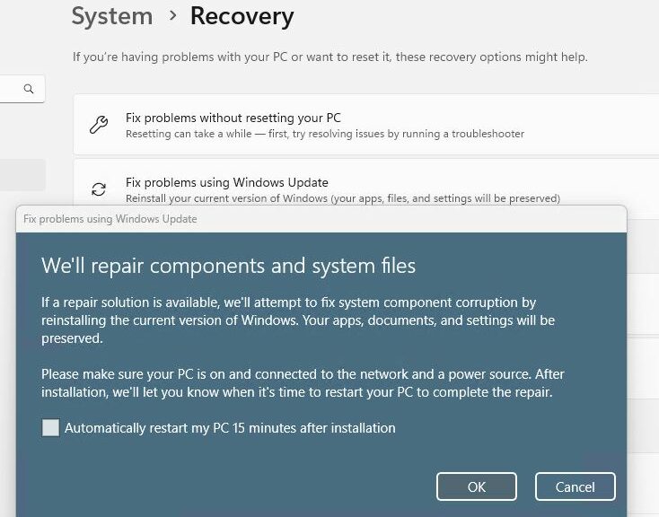Click the troubleshooter description 'Resetting can take a while'
The width and height of the screenshot is (659, 517).
coord(325,134)
